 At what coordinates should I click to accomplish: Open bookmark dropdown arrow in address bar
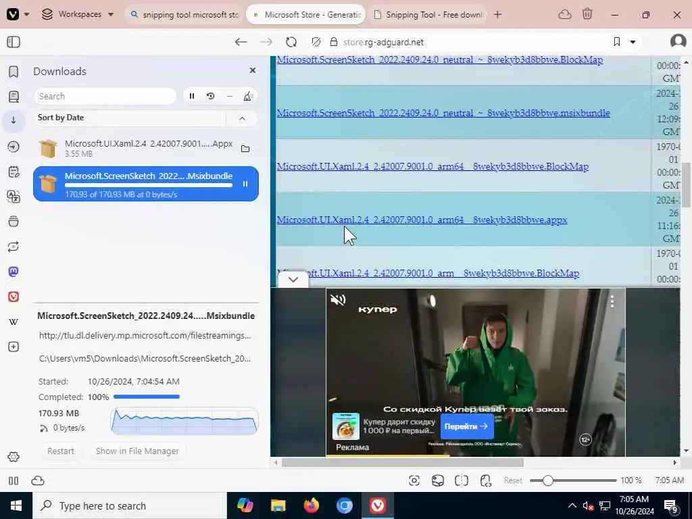tap(633, 42)
